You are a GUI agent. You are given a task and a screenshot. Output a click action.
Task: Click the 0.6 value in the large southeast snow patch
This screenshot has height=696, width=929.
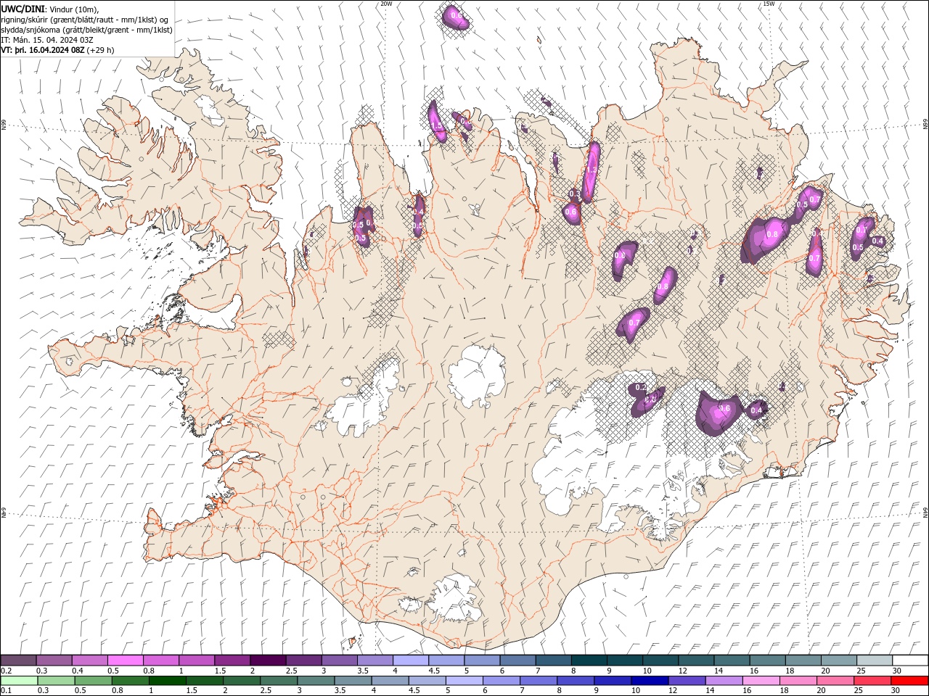click(x=724, y=409)
